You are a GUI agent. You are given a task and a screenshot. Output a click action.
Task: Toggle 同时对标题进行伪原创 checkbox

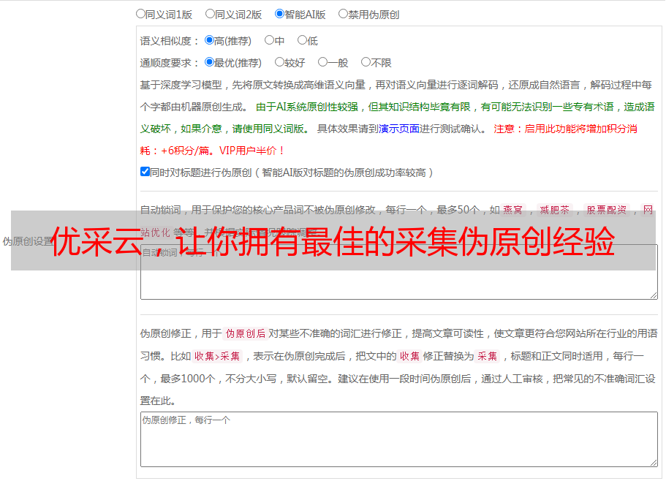(x=145, y=172)
